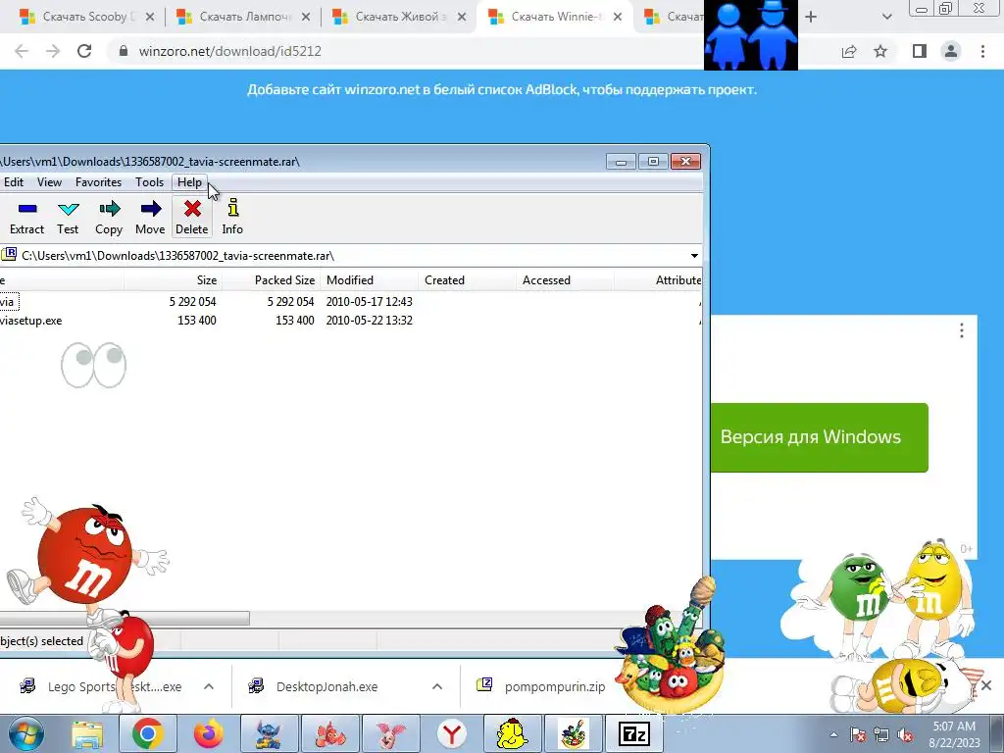Click the Delete red X icon
Screen dimensions: 1004x753
pos(192,209)
